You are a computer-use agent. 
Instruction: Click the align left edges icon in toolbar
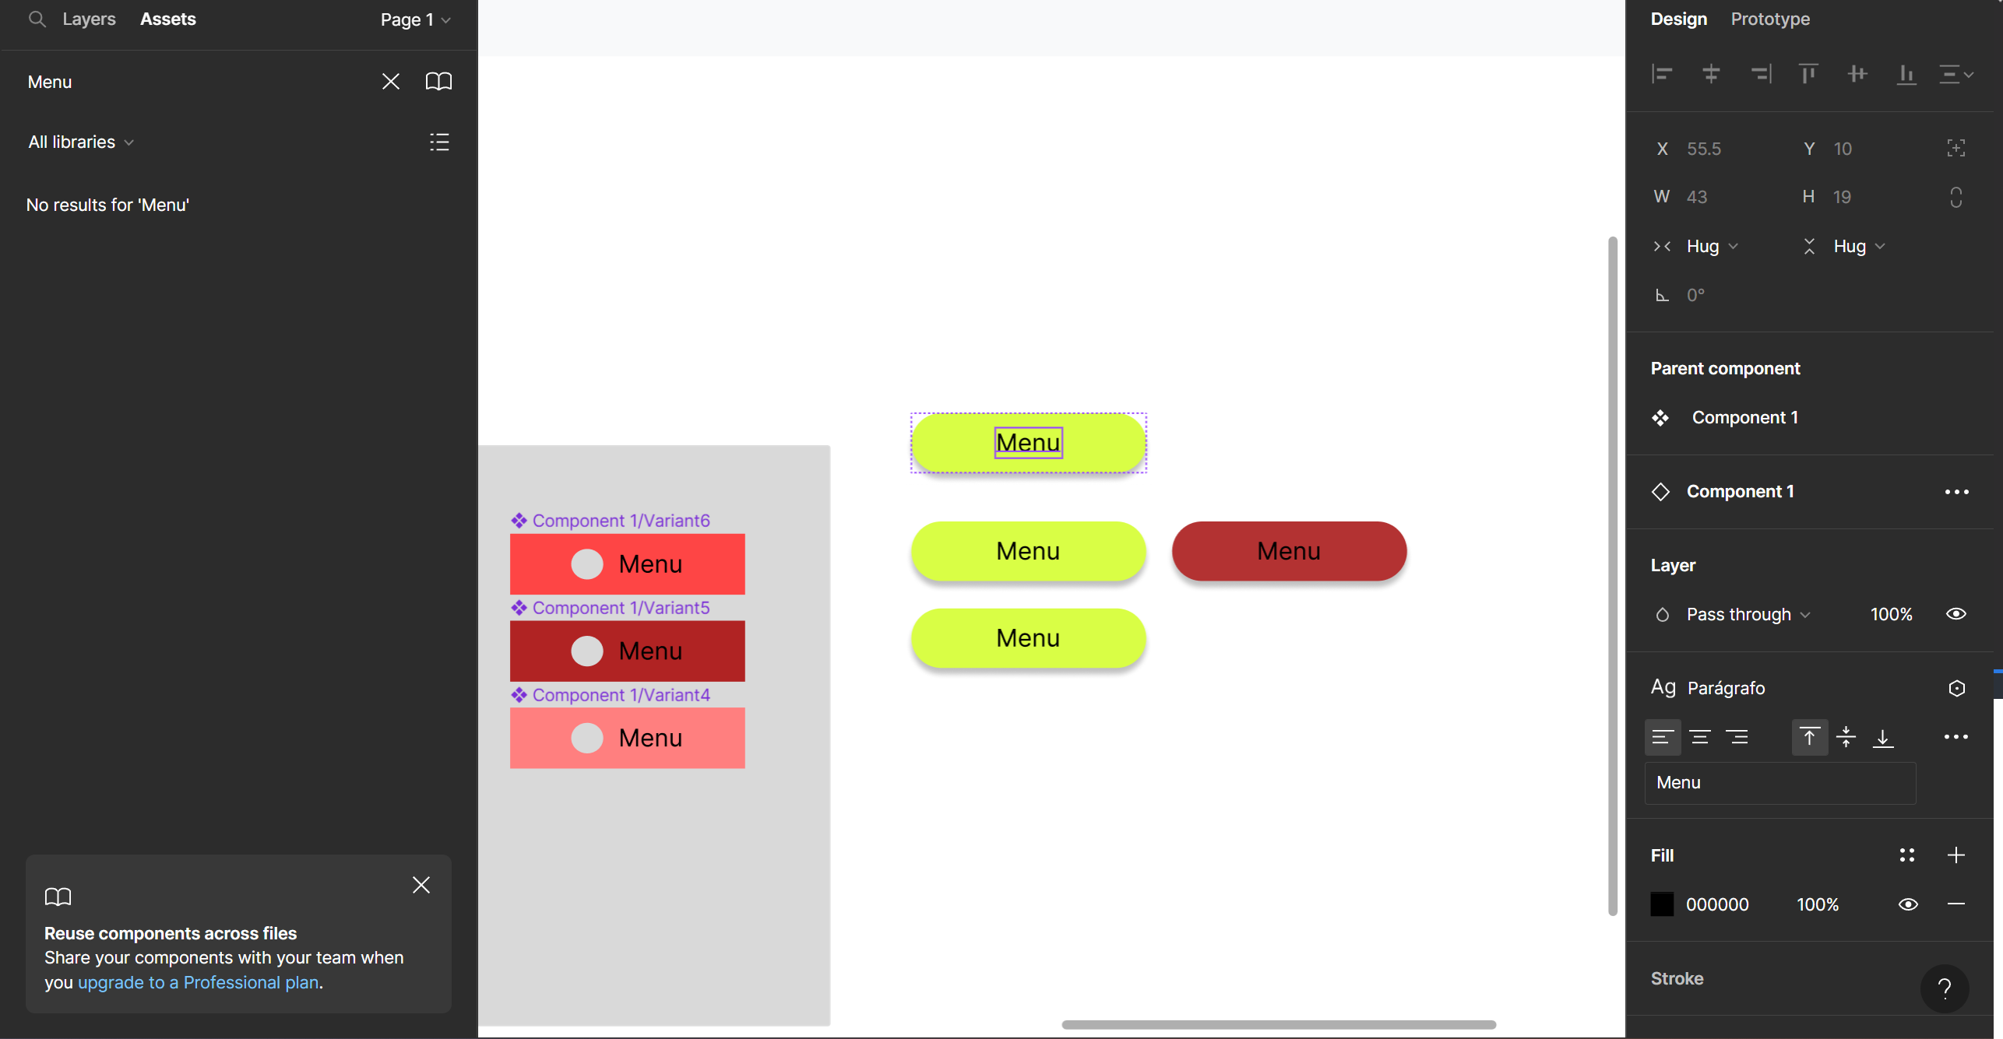coord(1665,73)
